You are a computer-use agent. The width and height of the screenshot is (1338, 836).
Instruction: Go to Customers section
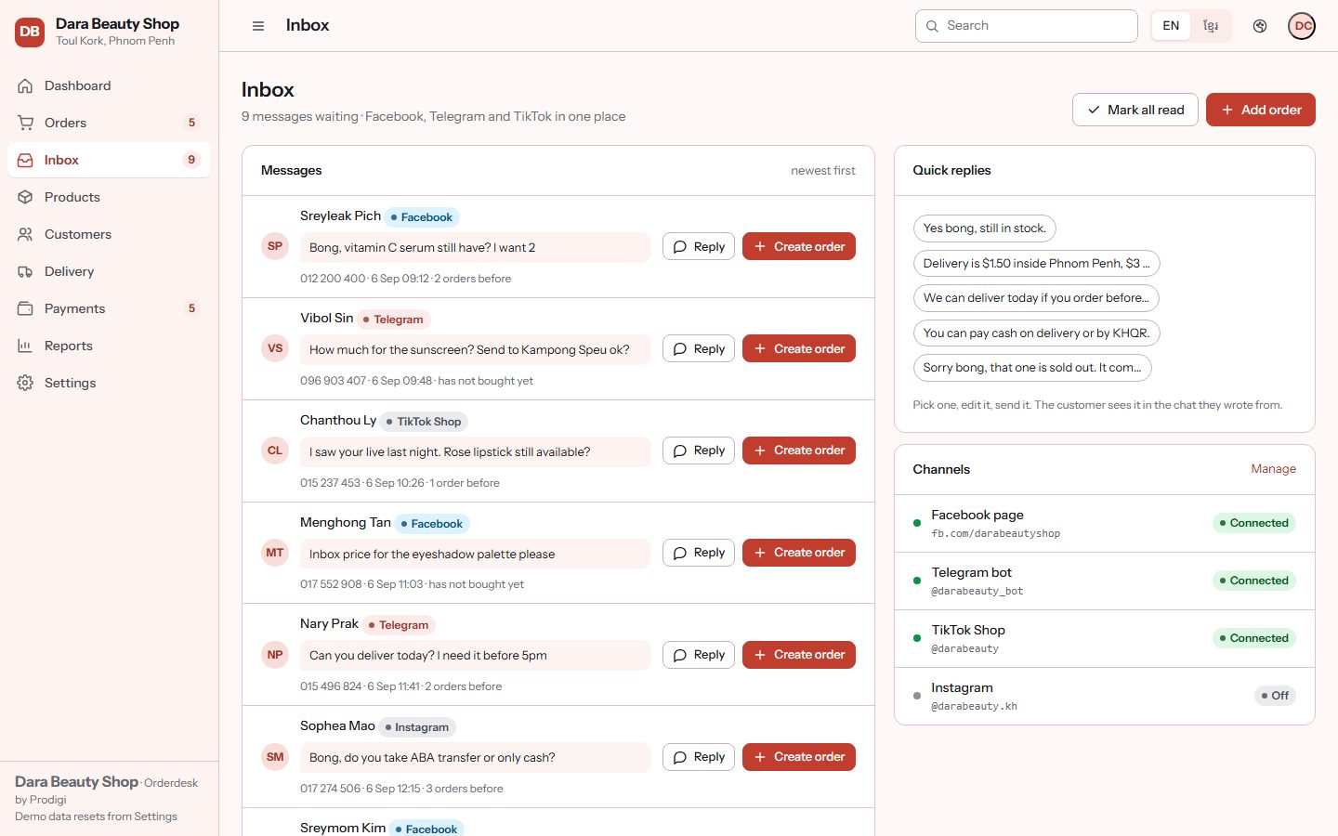(x=109, y=234)
